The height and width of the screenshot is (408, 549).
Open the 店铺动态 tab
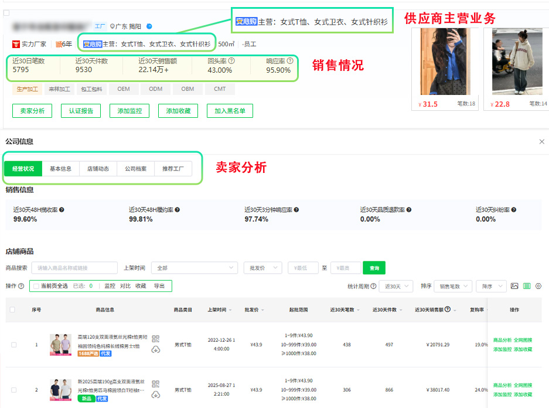coord(98,169)
